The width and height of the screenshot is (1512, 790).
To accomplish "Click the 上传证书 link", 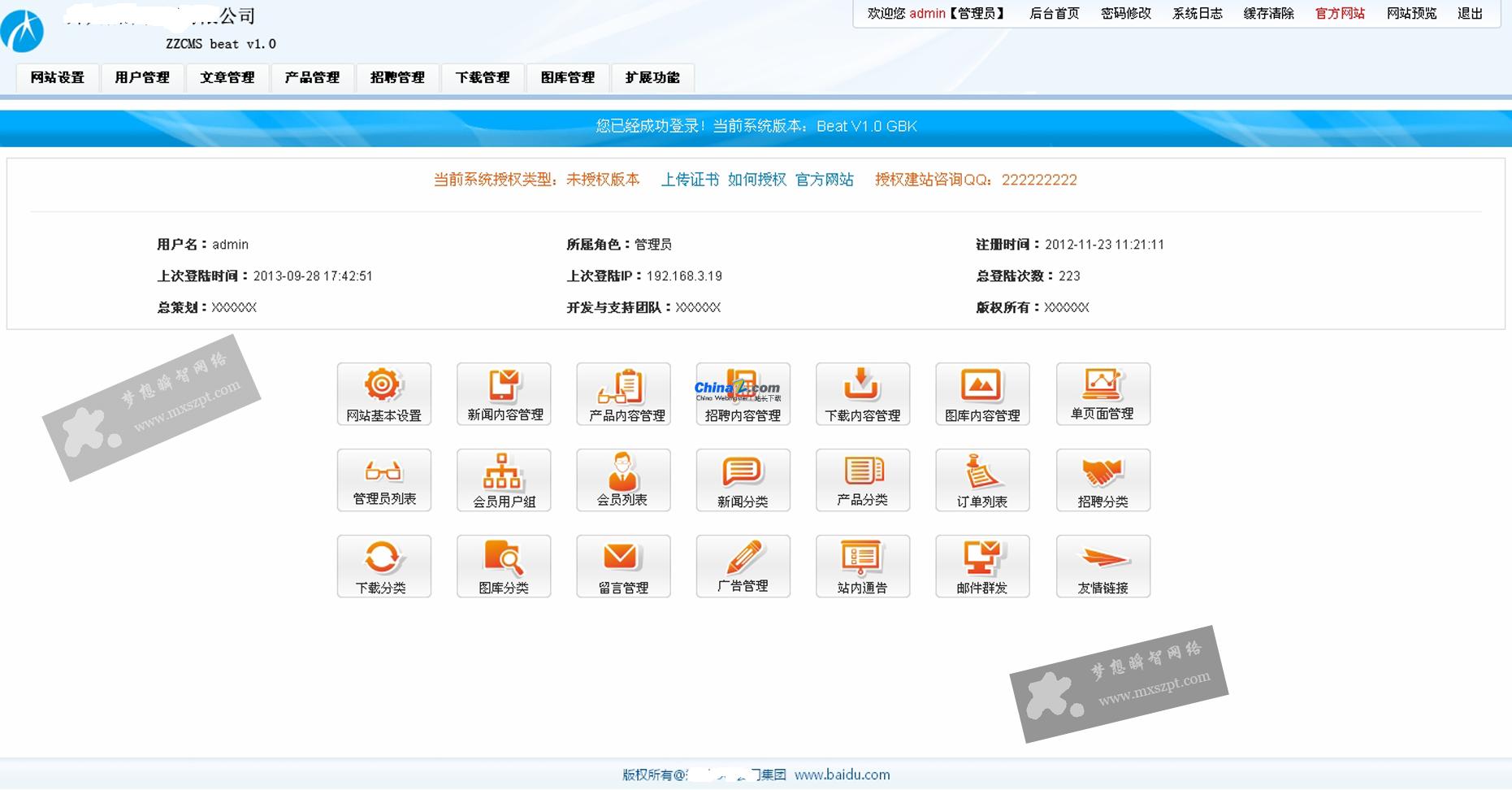I will coord(690,180).
